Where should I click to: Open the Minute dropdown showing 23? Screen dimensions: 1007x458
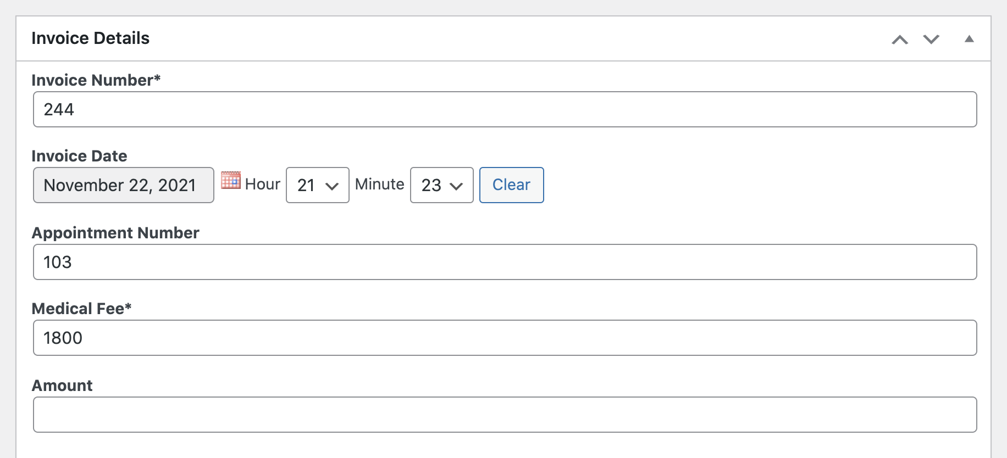442,185
